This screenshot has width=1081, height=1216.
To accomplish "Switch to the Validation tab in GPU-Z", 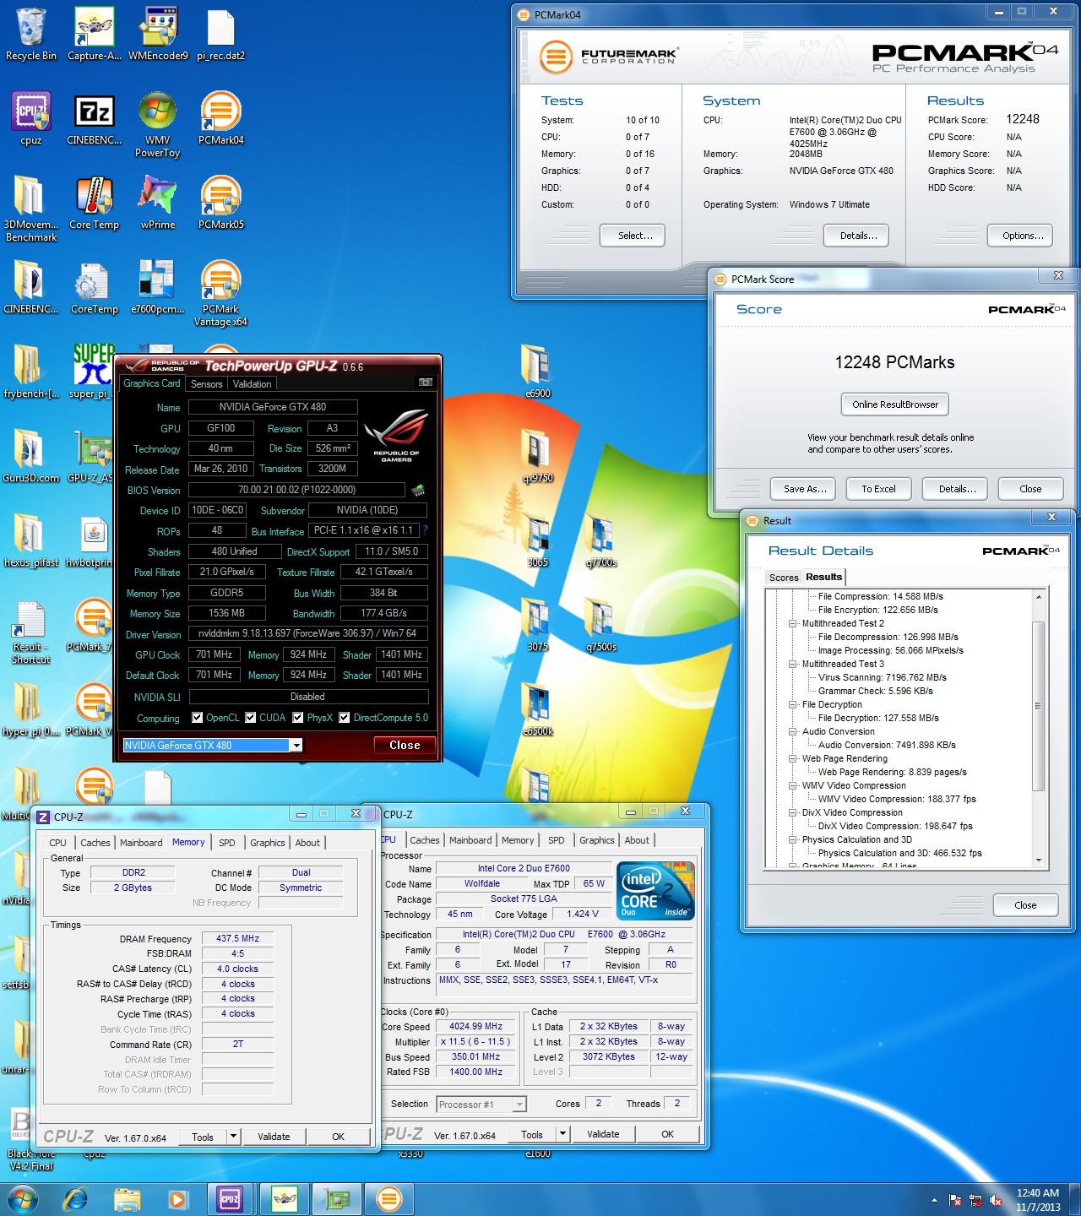I will 252,383.
